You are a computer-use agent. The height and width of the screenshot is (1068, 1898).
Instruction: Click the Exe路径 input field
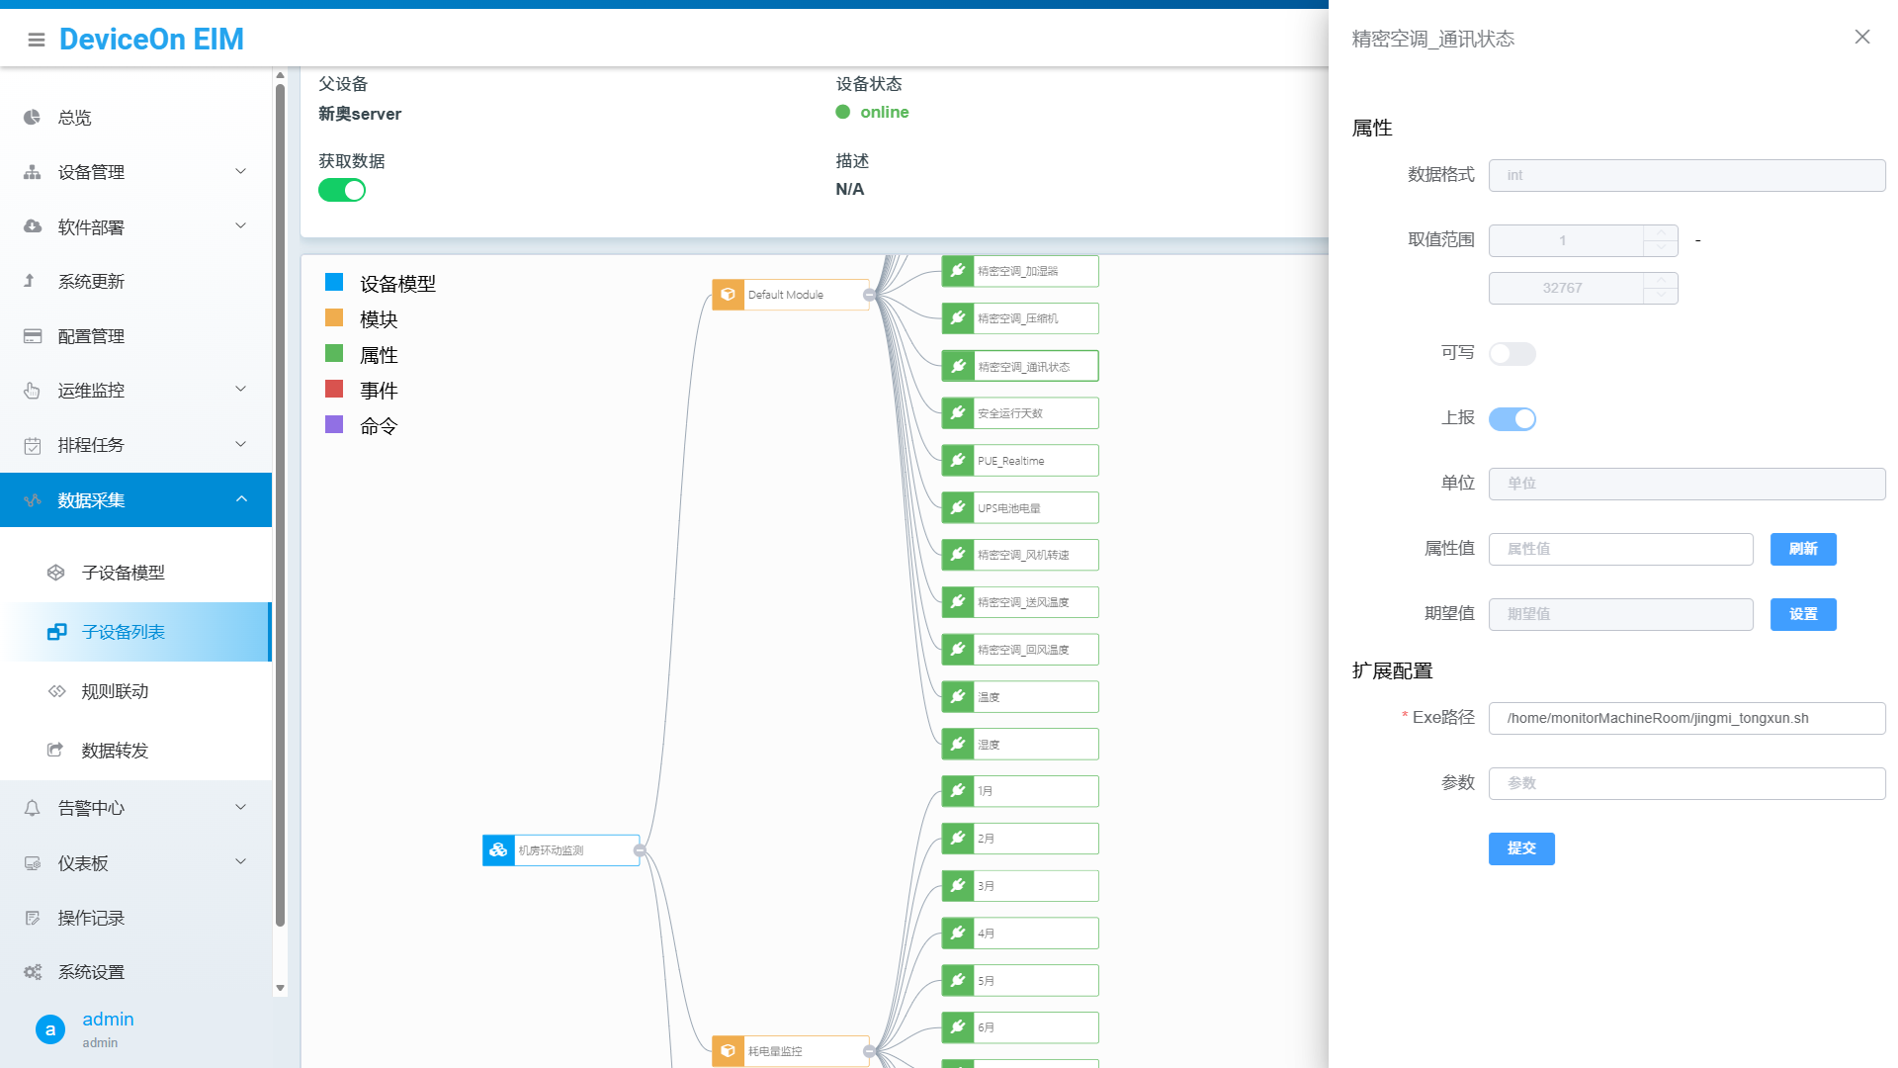point(1685,718)
